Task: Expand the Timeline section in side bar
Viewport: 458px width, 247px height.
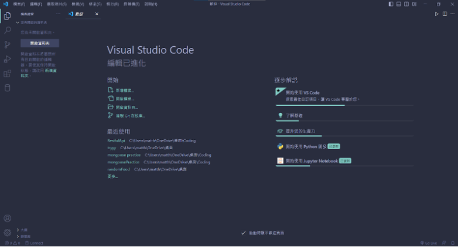Action: click(x=23, y=236)
